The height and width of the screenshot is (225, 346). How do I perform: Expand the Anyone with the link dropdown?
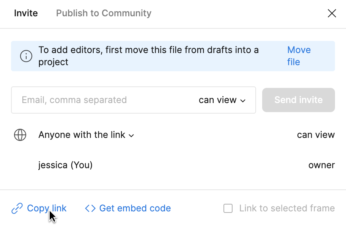(x=86, y=135)
